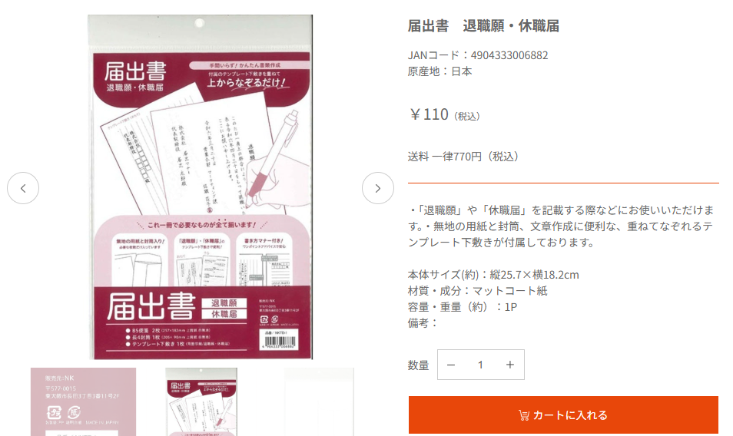The width and height of the screenshot is (733, 436).
Task: Click the product title 届出書 退職願・休職届
Action: point(483,26)
